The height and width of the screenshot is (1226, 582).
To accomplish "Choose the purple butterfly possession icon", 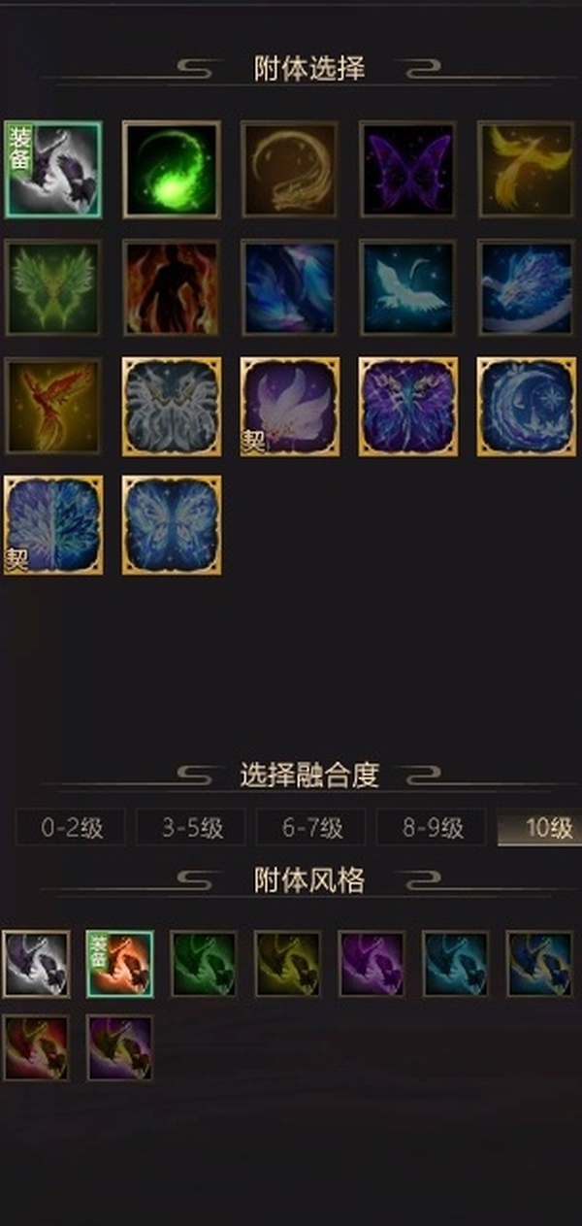I will coord(408,169).
